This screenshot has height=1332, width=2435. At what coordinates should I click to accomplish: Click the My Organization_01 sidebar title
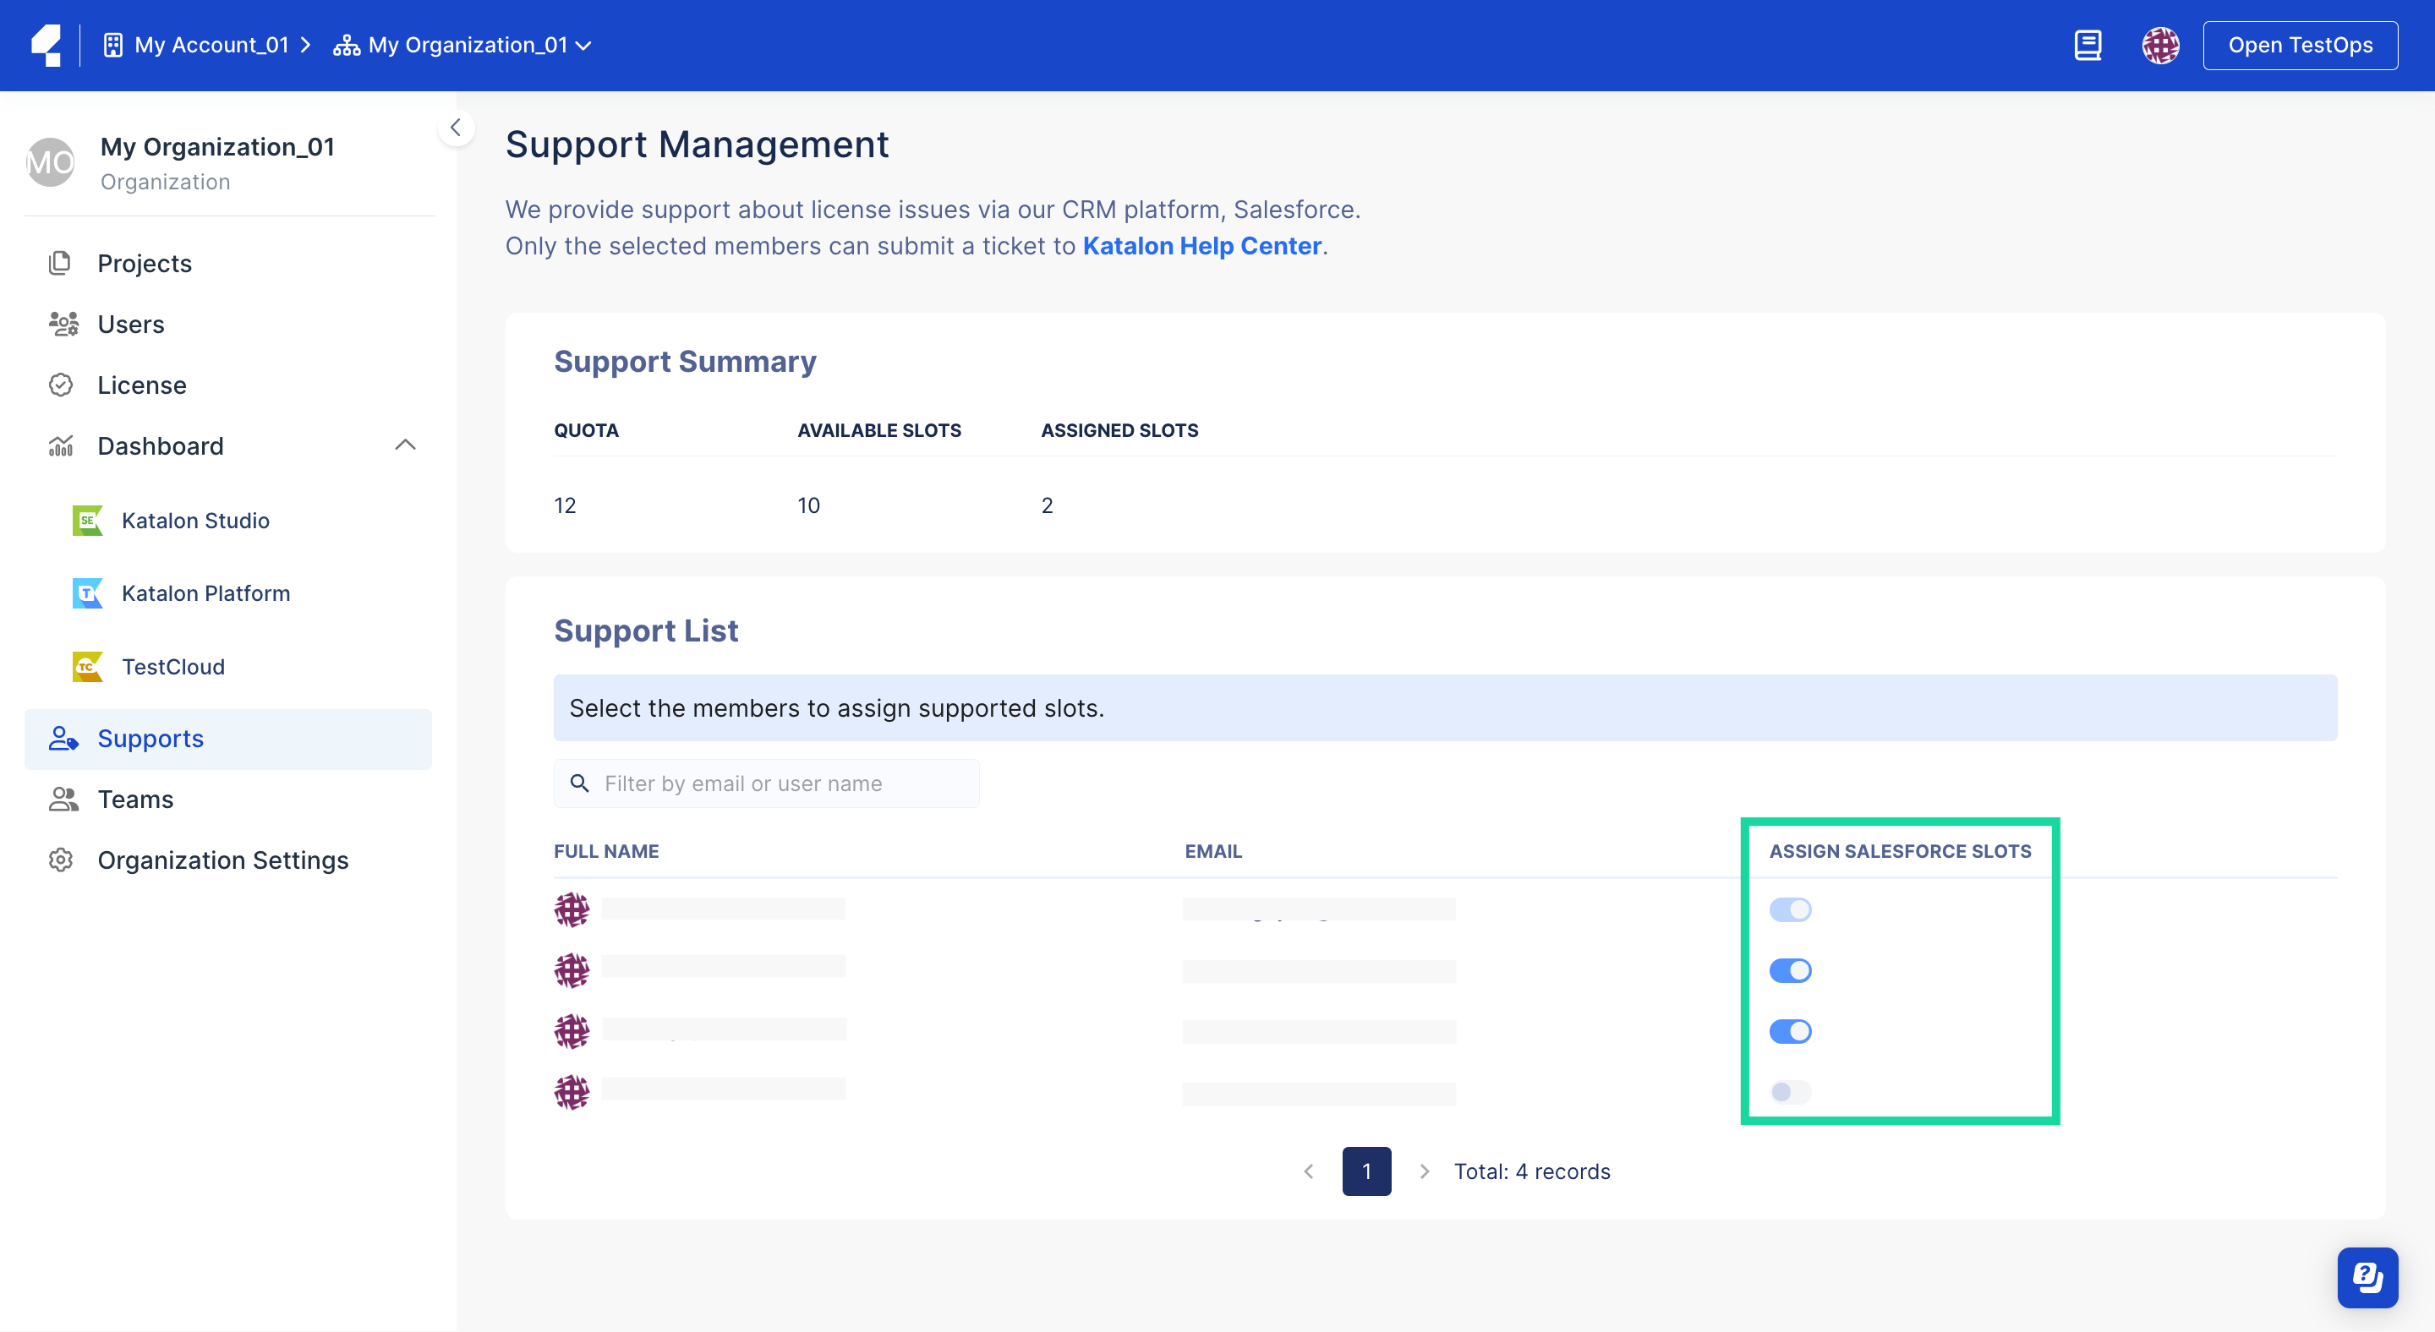[x=217, y=146]
